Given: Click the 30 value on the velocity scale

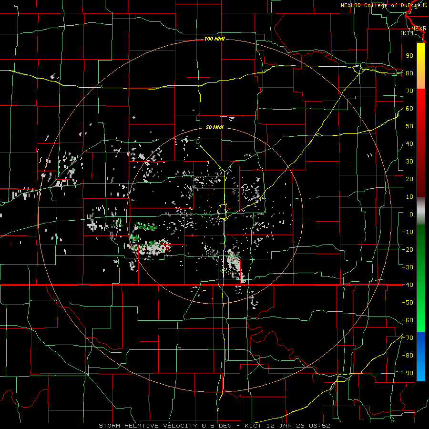Looking at the screenshot, I should 409,162.
